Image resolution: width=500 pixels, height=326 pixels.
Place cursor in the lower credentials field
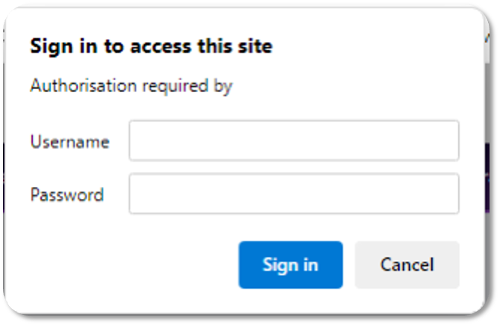click(x=293, y=194)
